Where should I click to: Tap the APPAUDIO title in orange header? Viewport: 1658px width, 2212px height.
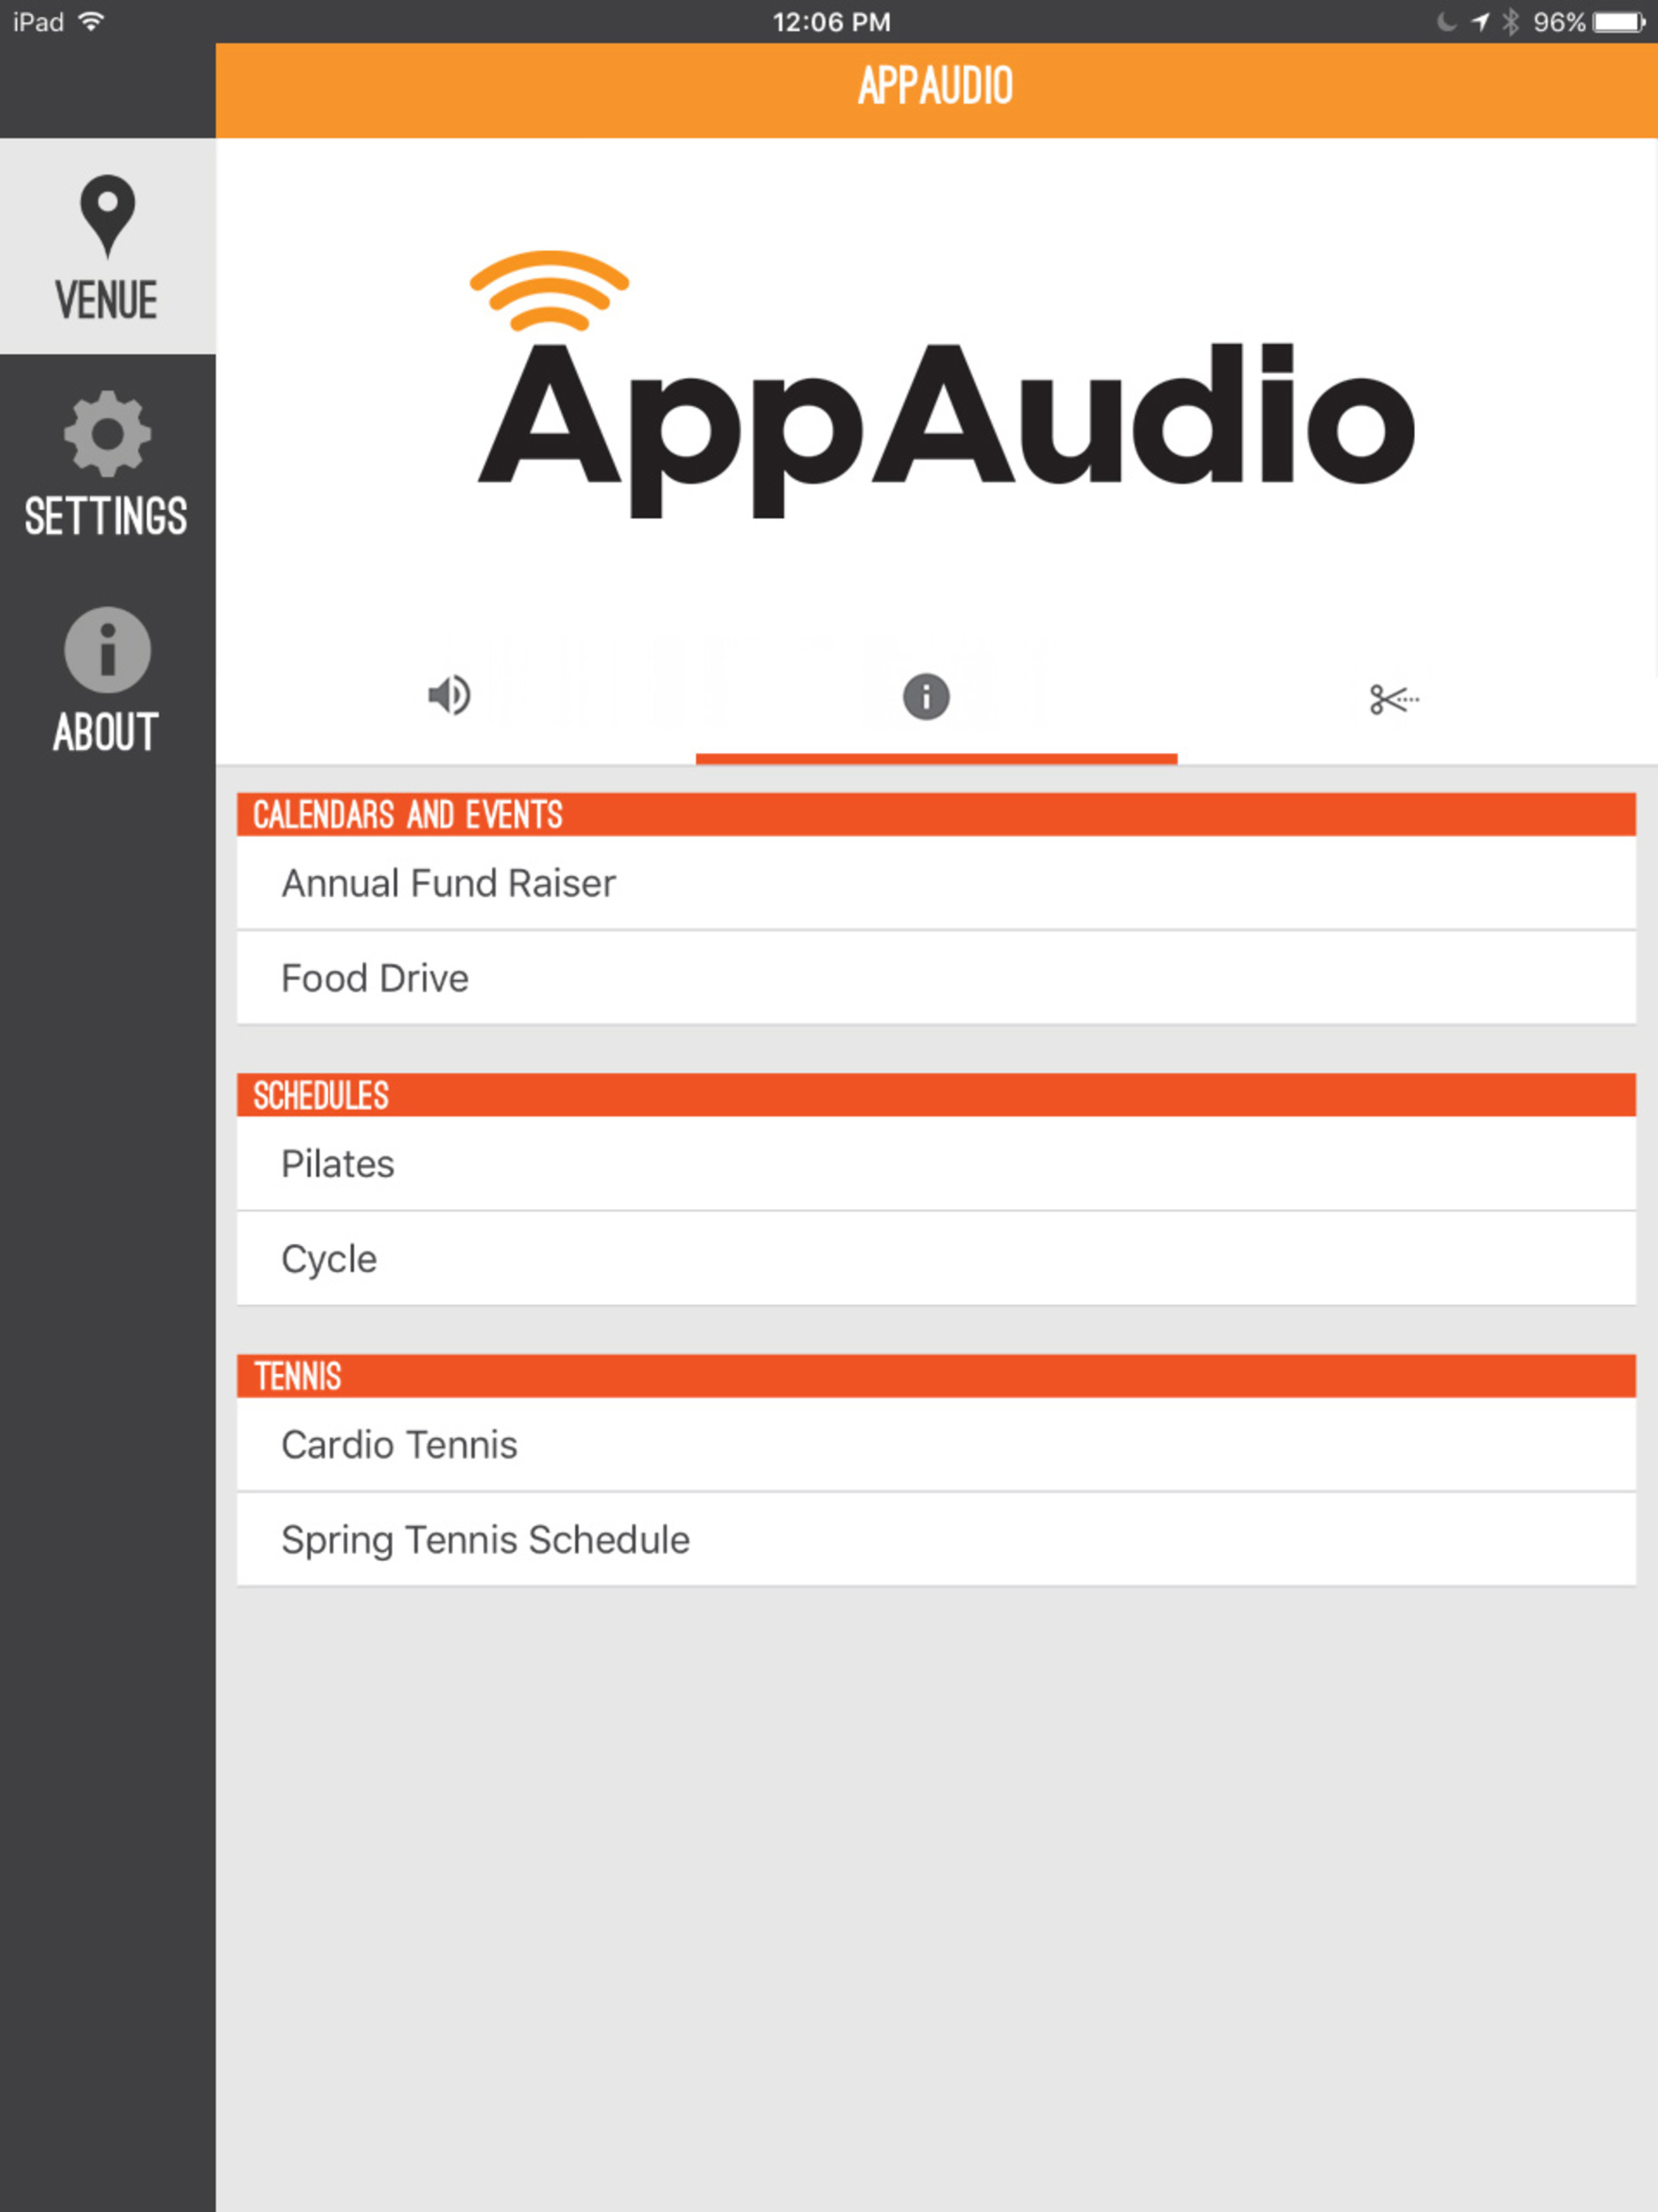click(x=936, y=86)
